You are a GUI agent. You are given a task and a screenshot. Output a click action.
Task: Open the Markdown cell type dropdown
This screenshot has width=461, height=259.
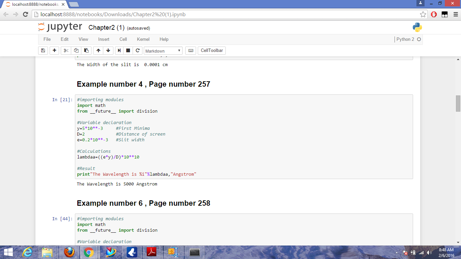163,51
